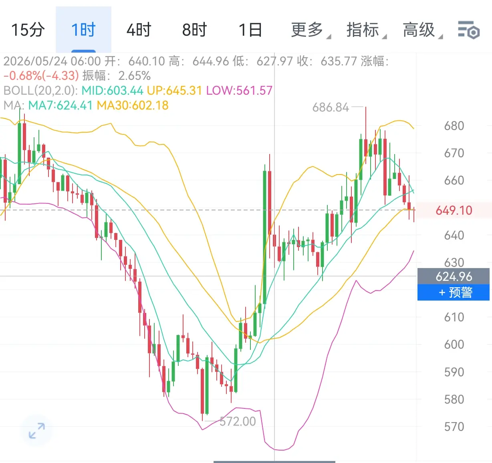Click the 振幅: 2.65% value
Screen dimensions: 492x463
(x=117, y=75)
